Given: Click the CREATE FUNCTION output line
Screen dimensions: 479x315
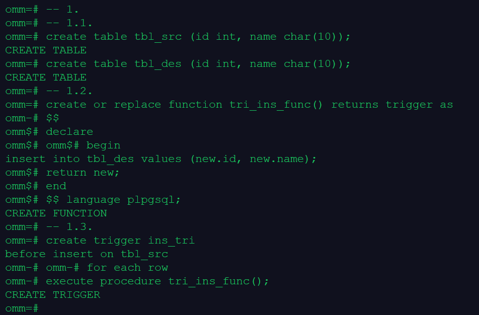Looking at the screenshot, I should [x=56, y=213].
